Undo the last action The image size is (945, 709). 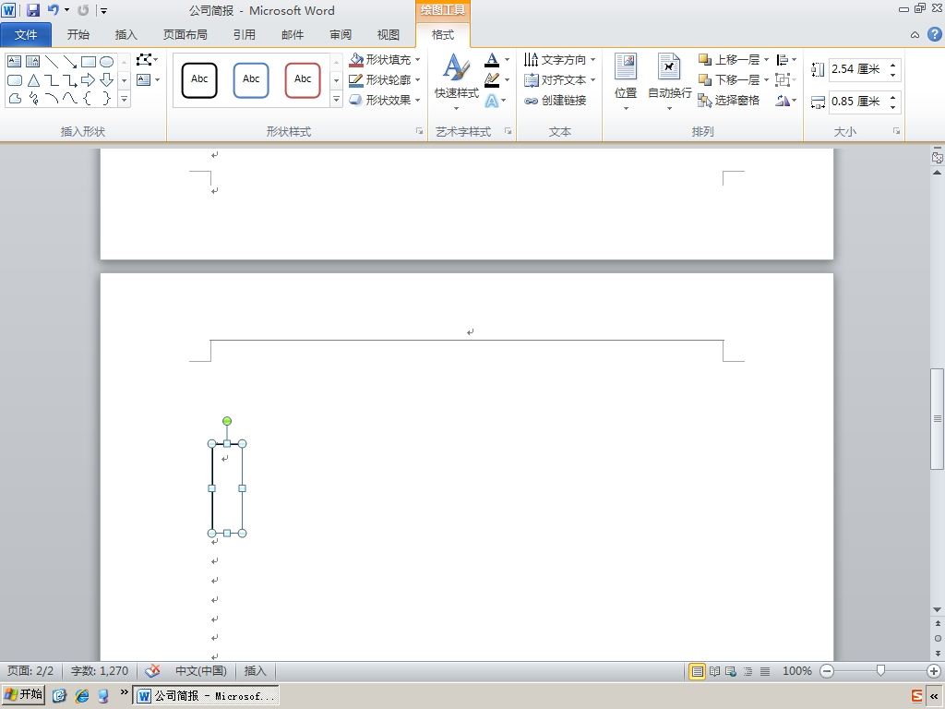(x=54, y=10)
